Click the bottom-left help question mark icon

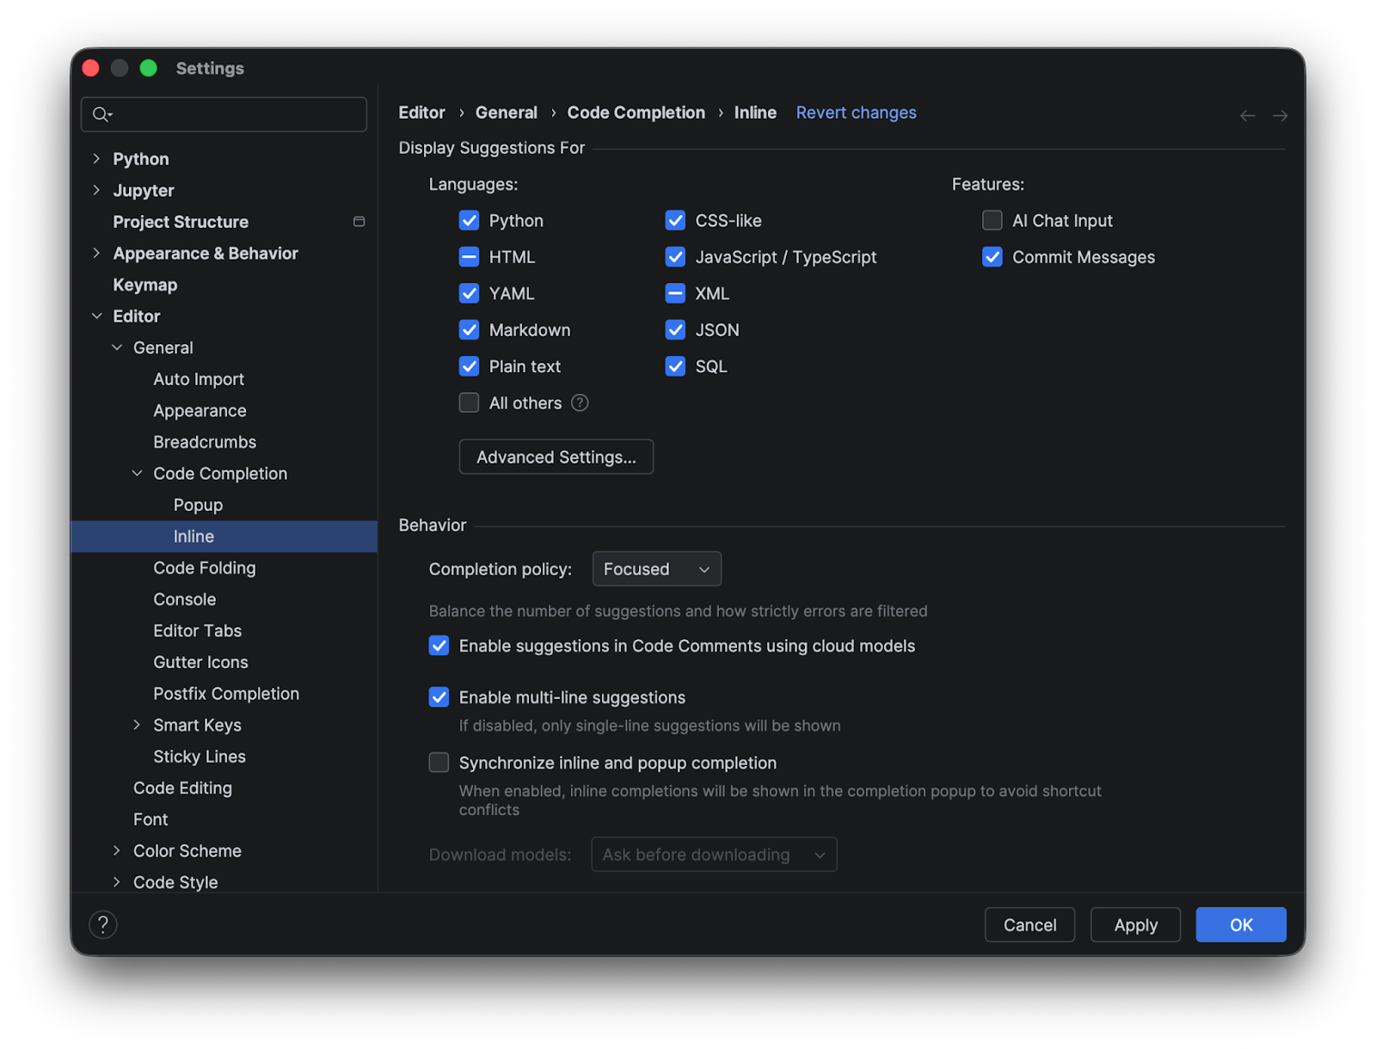pyautogui.click(x=103, y=924)
